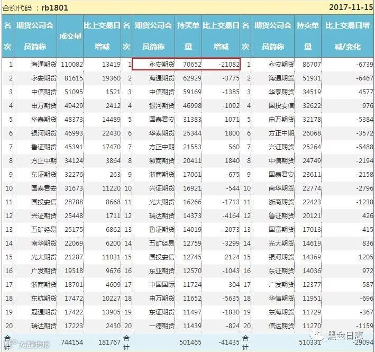Click long change value -3299
The image size is (375, 352).
[x=231, y=243]
